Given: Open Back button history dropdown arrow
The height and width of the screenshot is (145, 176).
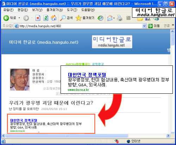Looking at the screenshot, I should [x=19, y=18].
